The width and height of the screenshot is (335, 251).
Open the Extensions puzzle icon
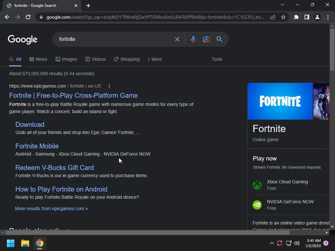296,17
